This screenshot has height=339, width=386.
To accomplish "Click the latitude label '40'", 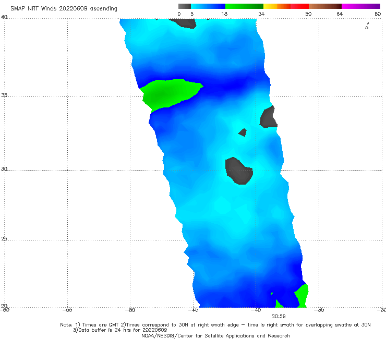I will pyautogui.click(x=4, y=17).
